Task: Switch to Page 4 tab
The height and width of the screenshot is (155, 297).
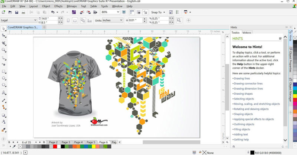Action: (x=78, y=142)
